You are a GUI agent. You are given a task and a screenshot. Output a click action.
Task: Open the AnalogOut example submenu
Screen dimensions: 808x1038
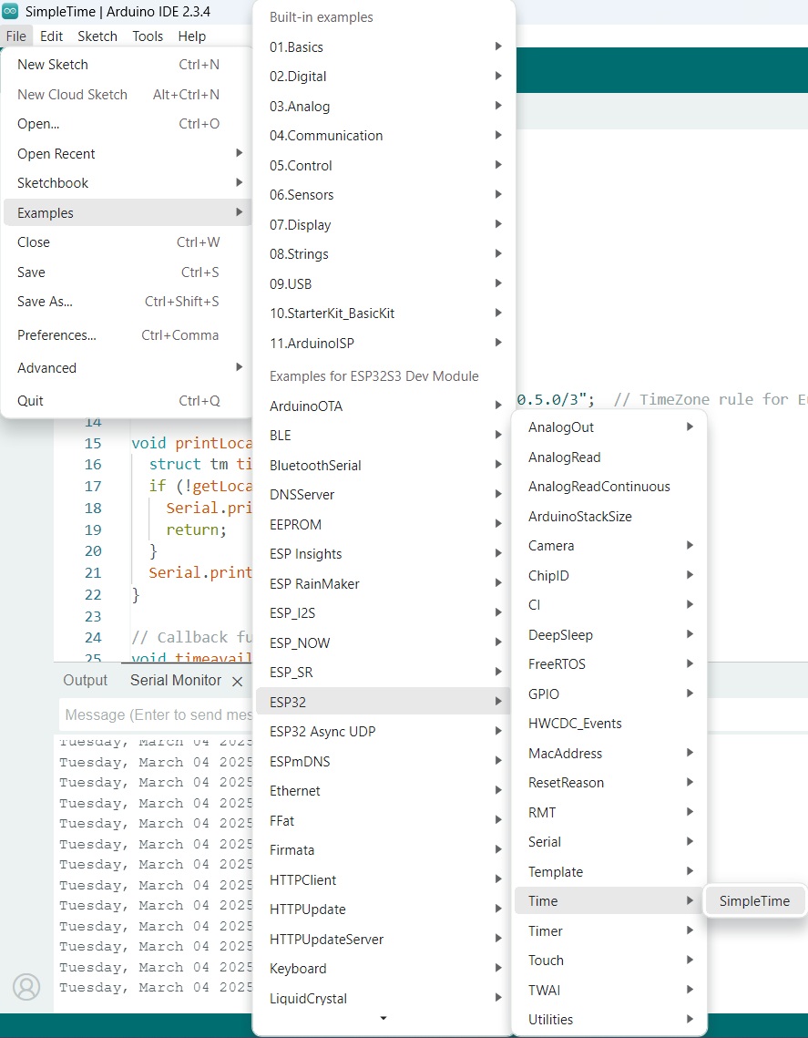point(610,427)
